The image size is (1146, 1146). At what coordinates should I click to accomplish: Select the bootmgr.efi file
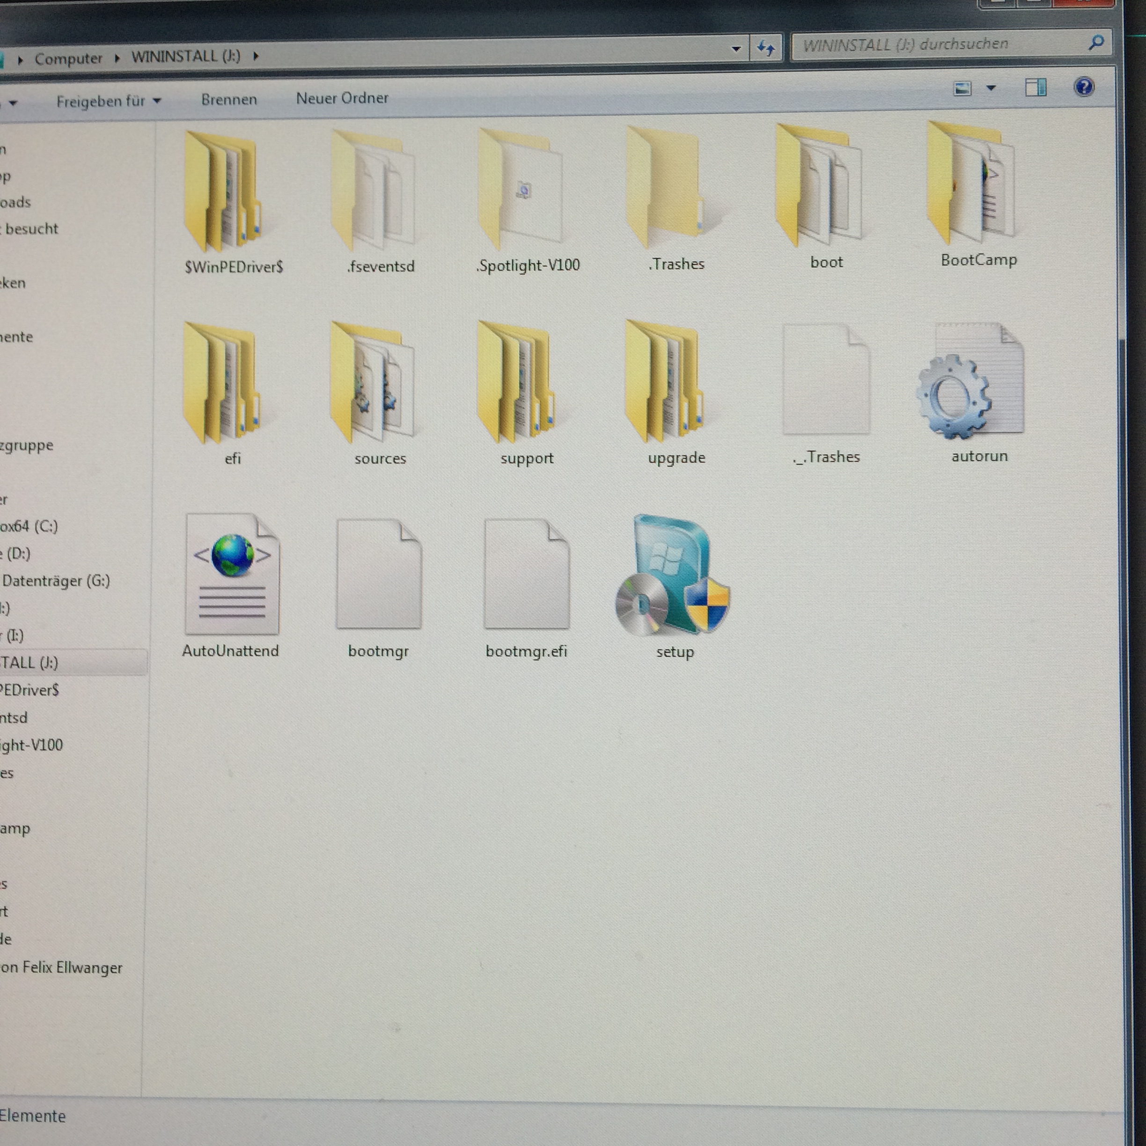click(x=526, y=576)
